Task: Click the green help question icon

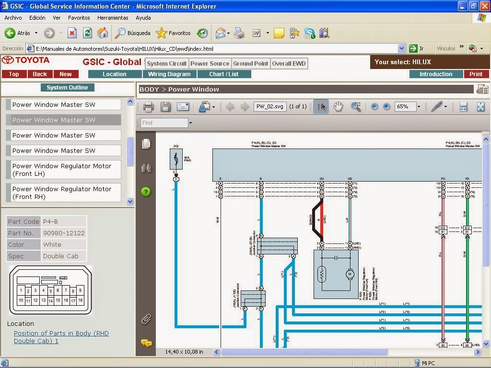Action: [146, 192]
